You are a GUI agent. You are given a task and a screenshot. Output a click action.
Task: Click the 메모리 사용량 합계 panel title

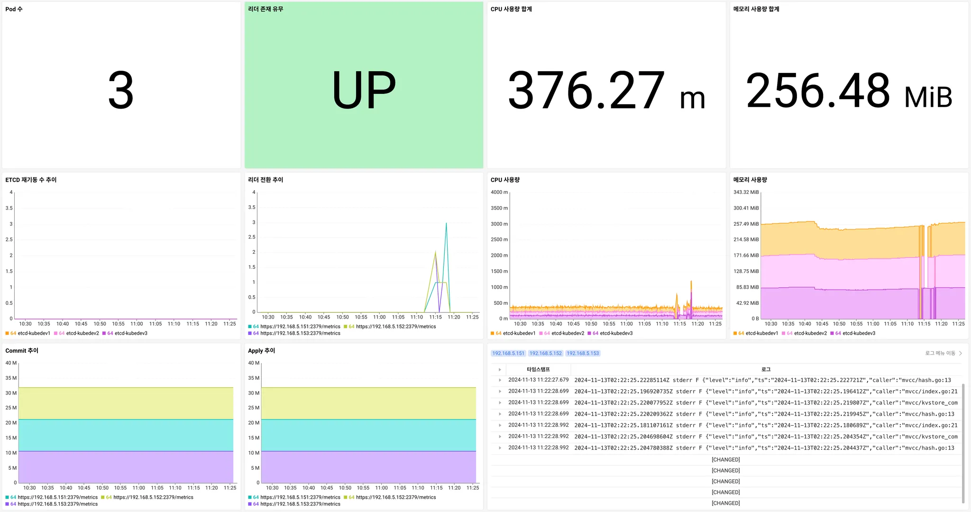click(756, 9)
